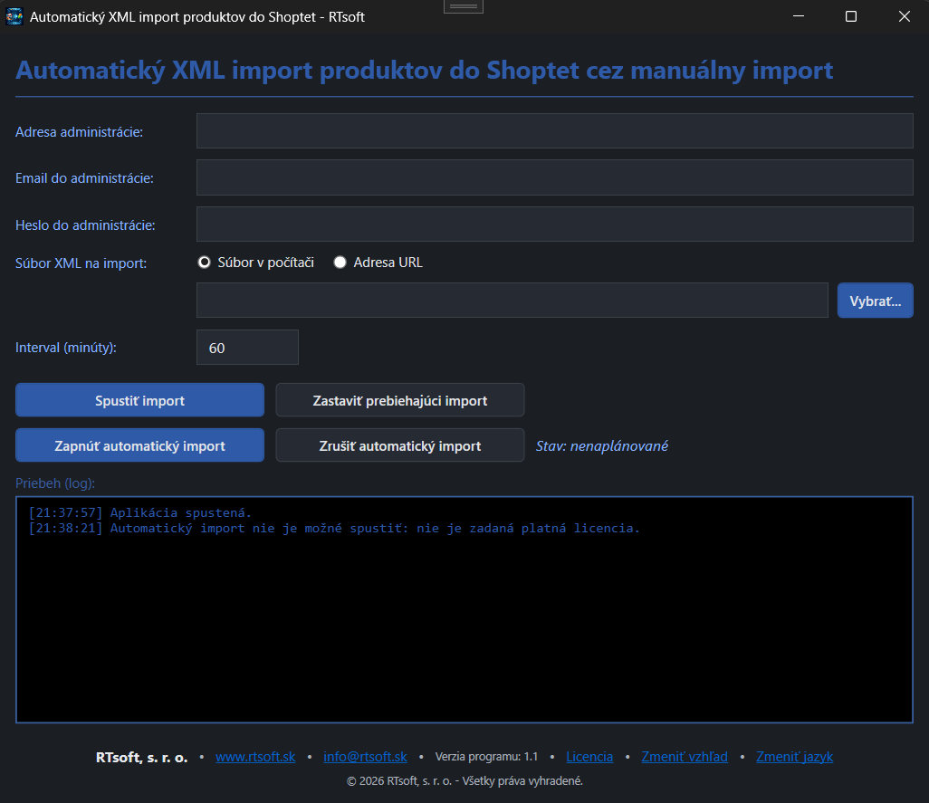
Task: Click the RTsoft, s. r. o. footer name
Action: click(x=141, y=758)
